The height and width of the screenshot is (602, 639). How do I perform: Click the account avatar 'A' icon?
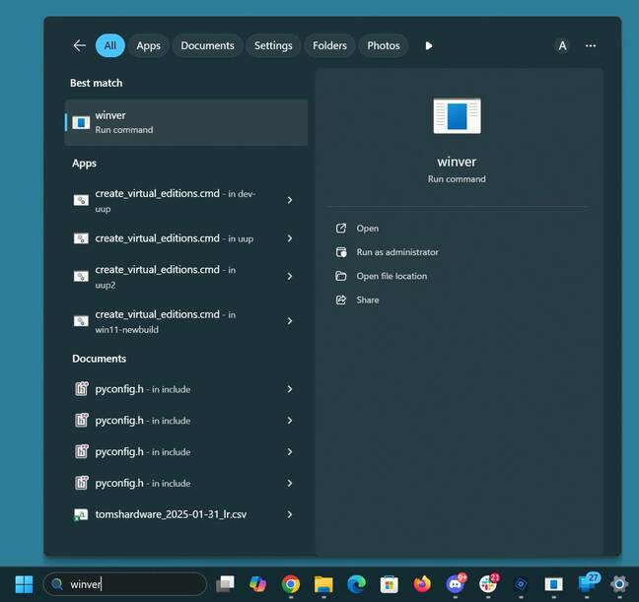pos(562,45)
